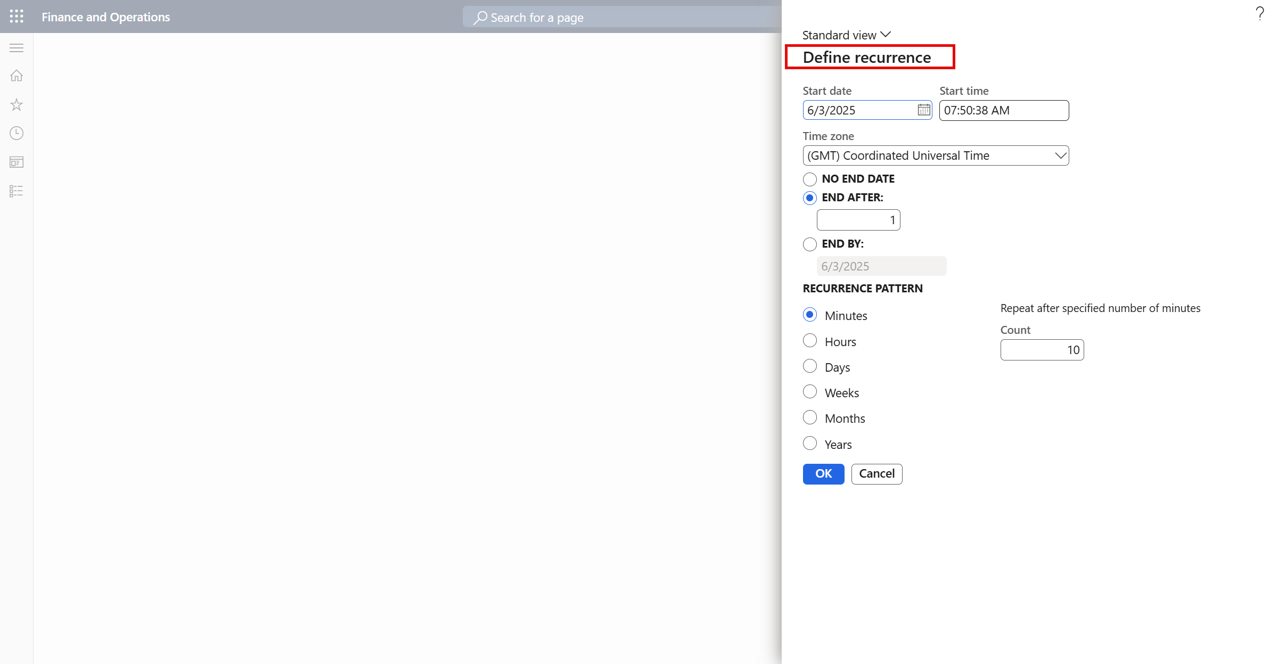Expand the Standard view selector

click(846, 34)
